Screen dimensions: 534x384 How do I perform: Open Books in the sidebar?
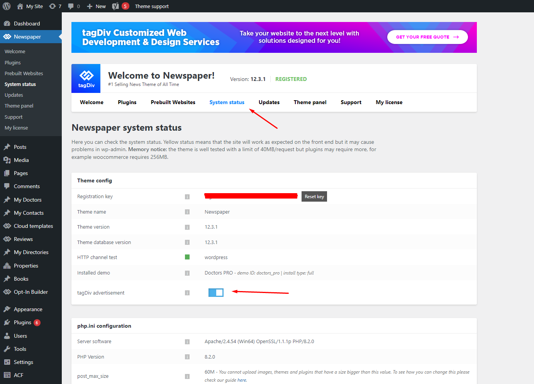(31, 279)
